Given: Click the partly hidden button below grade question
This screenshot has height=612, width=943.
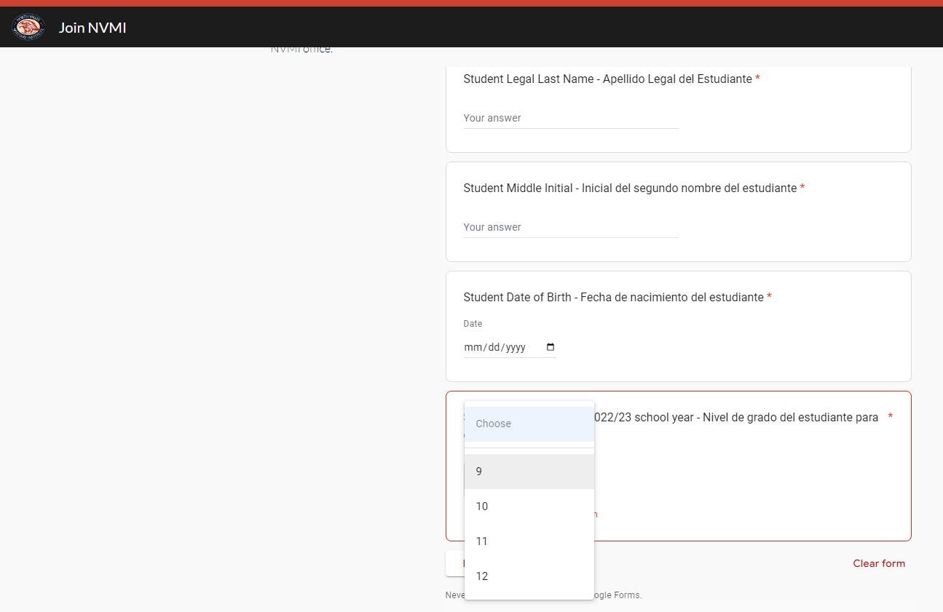Looking at the screenshot, I should tap(455, 563).
